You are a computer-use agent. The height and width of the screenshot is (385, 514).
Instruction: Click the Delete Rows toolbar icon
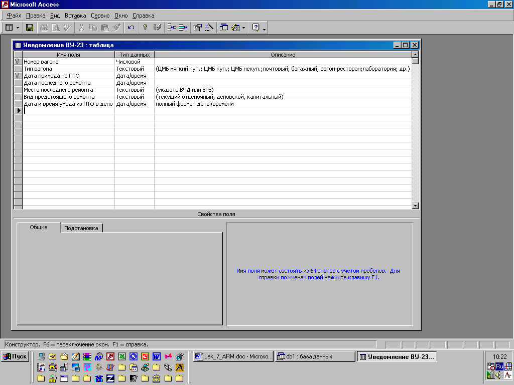click(x=183, y=28)
